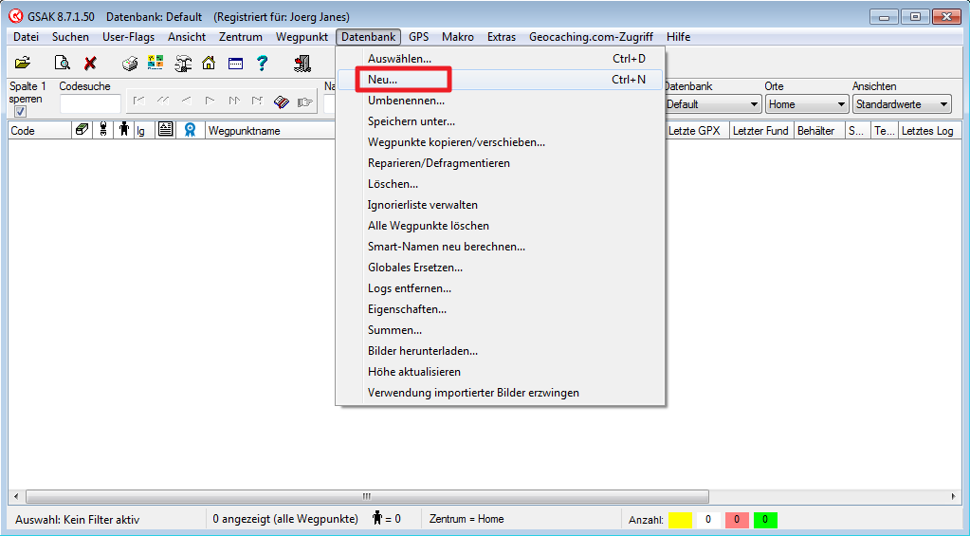Viewport: 970px width, 536px height.
Task: Open the Suchen menu
Action: pyautogui.click(x=70, y=36)
